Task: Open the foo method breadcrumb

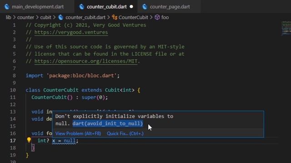Action: pos(165,17)
